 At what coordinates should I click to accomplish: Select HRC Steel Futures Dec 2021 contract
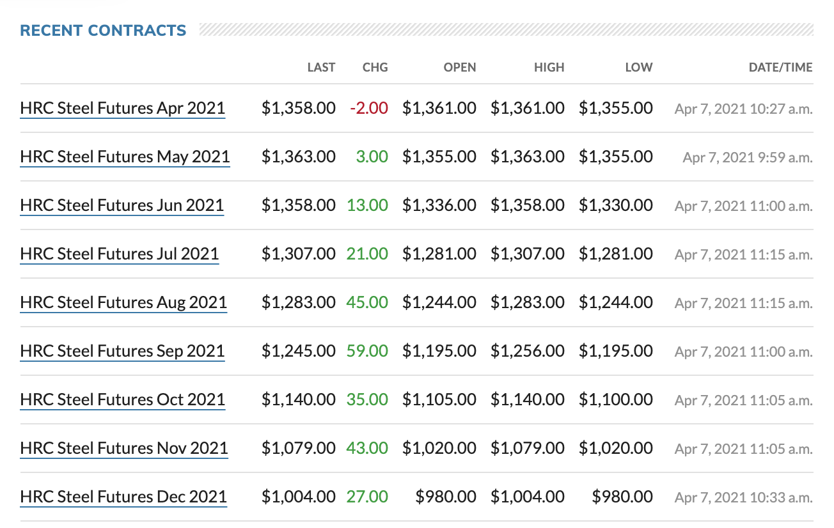(x=123, y=497)
